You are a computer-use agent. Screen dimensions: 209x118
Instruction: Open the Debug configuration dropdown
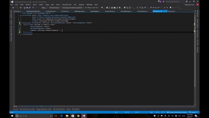coord(44,8)
